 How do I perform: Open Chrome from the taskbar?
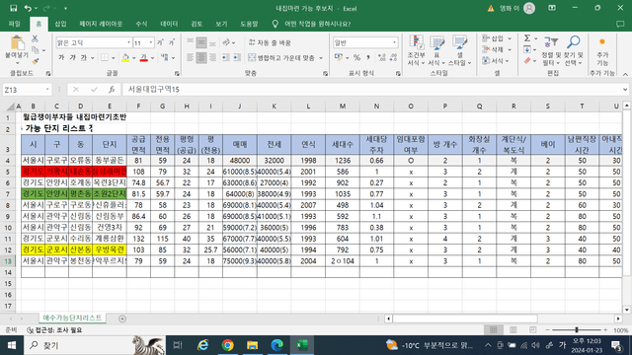(227, 345)
